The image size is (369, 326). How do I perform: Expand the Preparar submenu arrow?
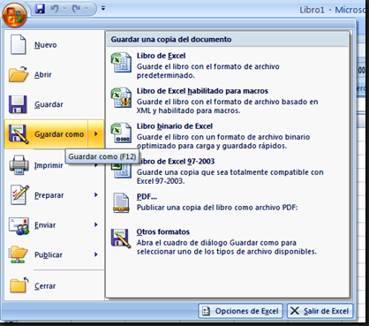96,194
